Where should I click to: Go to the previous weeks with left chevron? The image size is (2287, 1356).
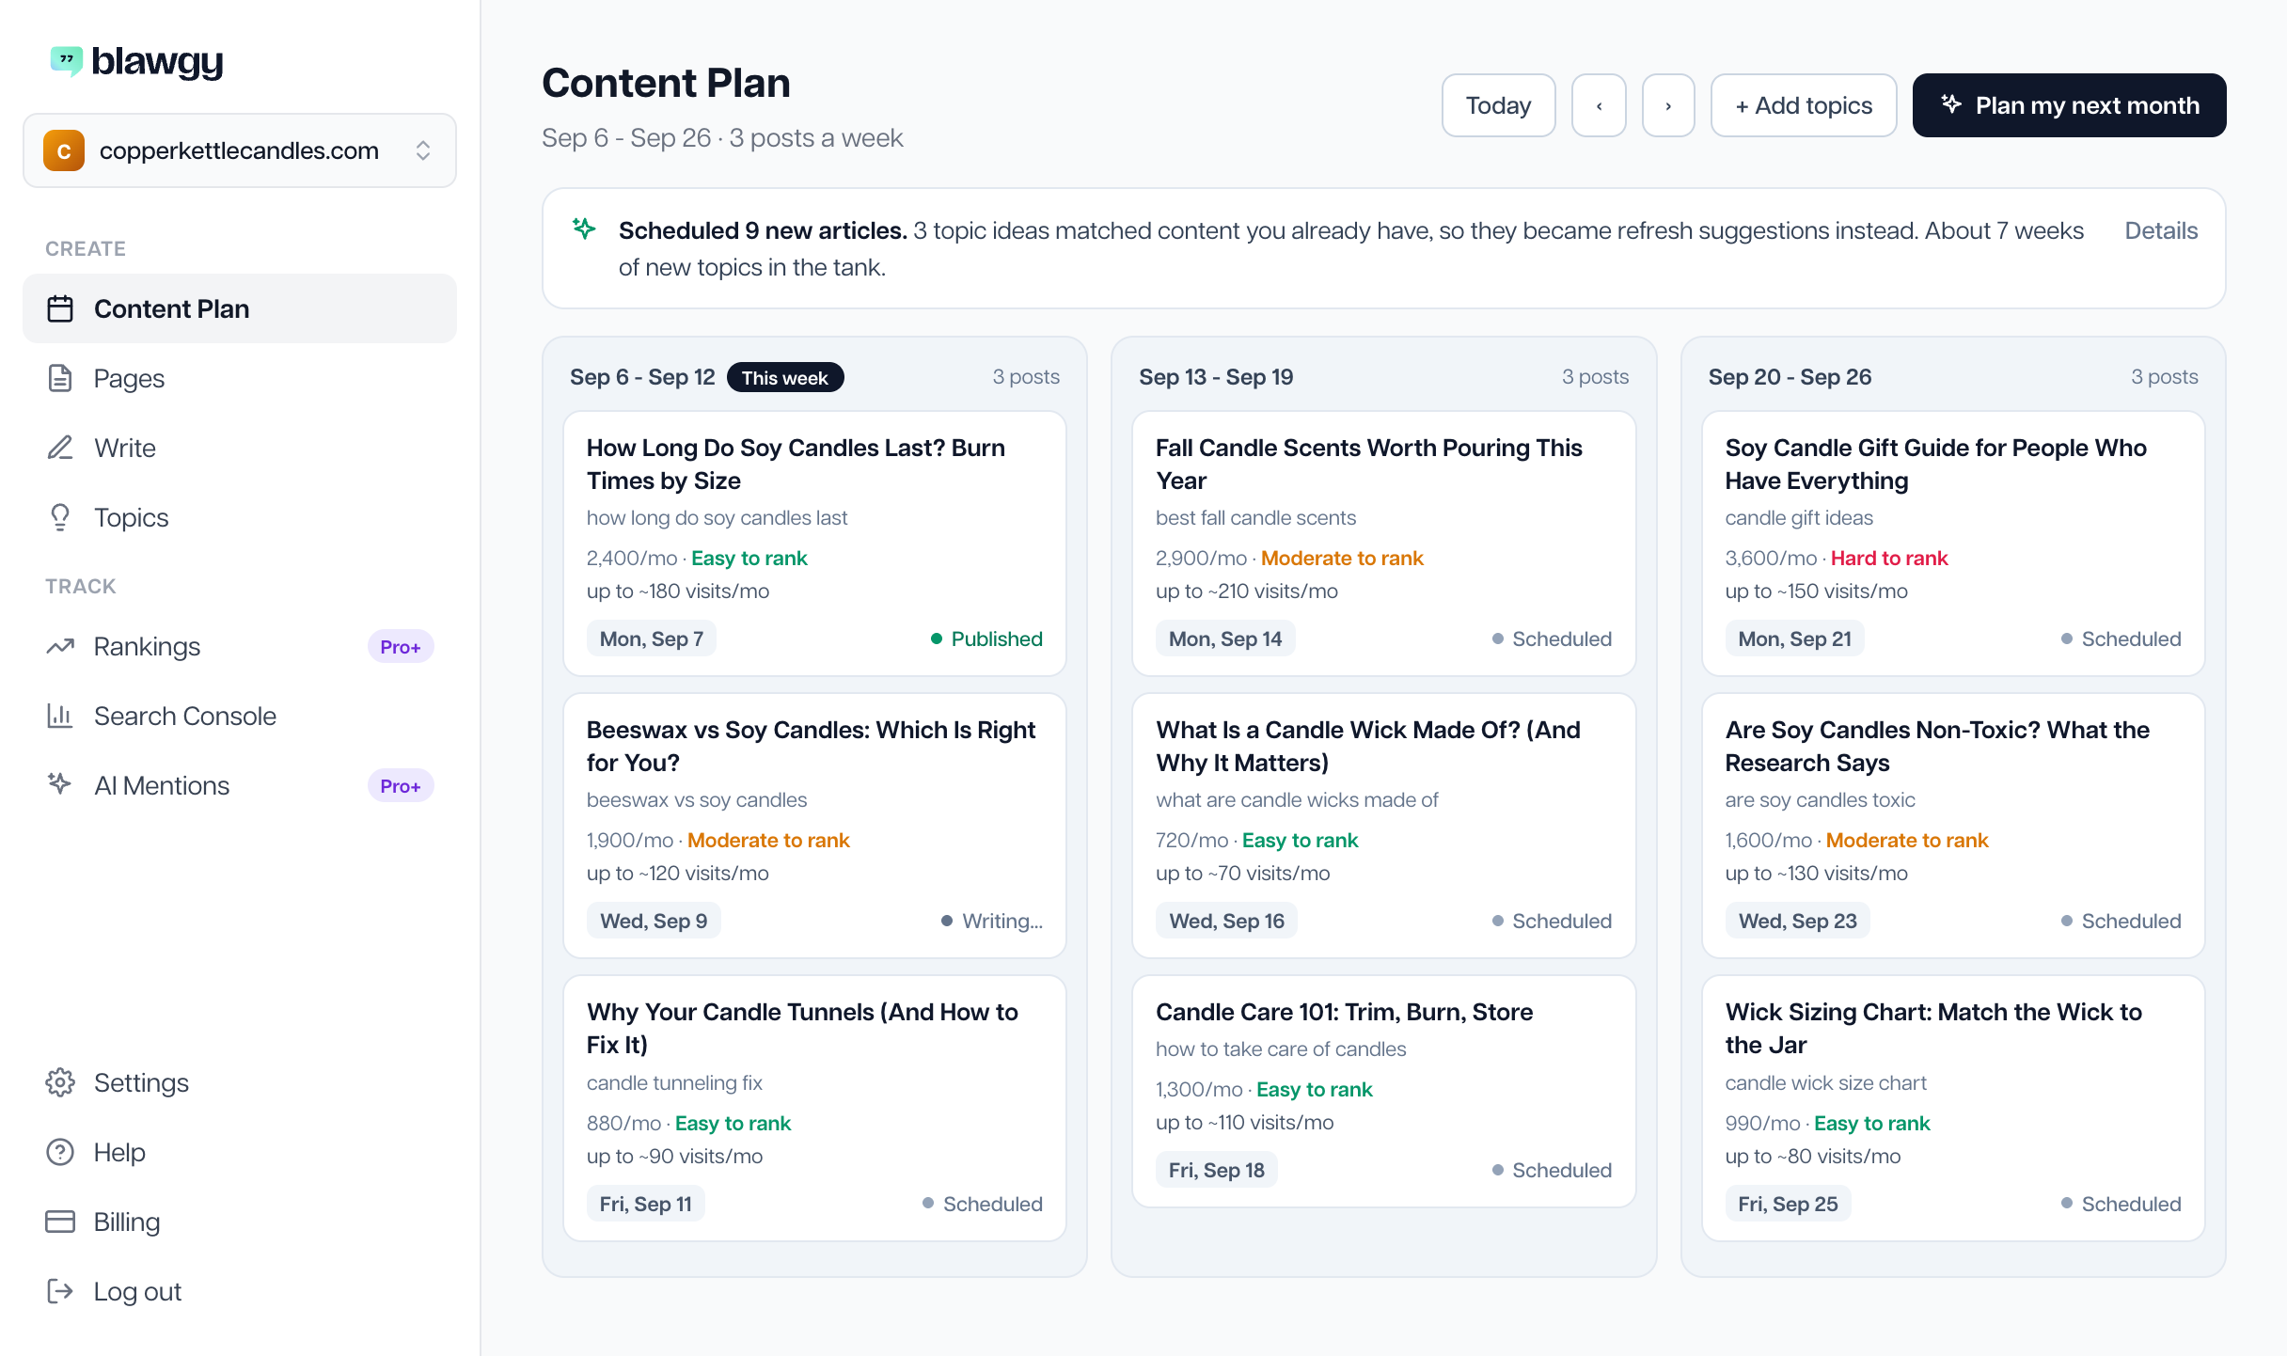click(1599, 105)
